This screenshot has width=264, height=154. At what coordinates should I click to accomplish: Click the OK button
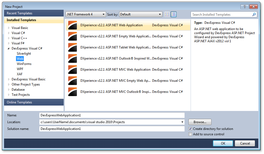(223, 143)
